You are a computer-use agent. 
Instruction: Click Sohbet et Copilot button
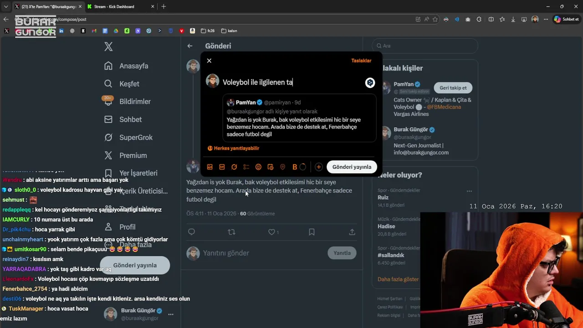566,19
